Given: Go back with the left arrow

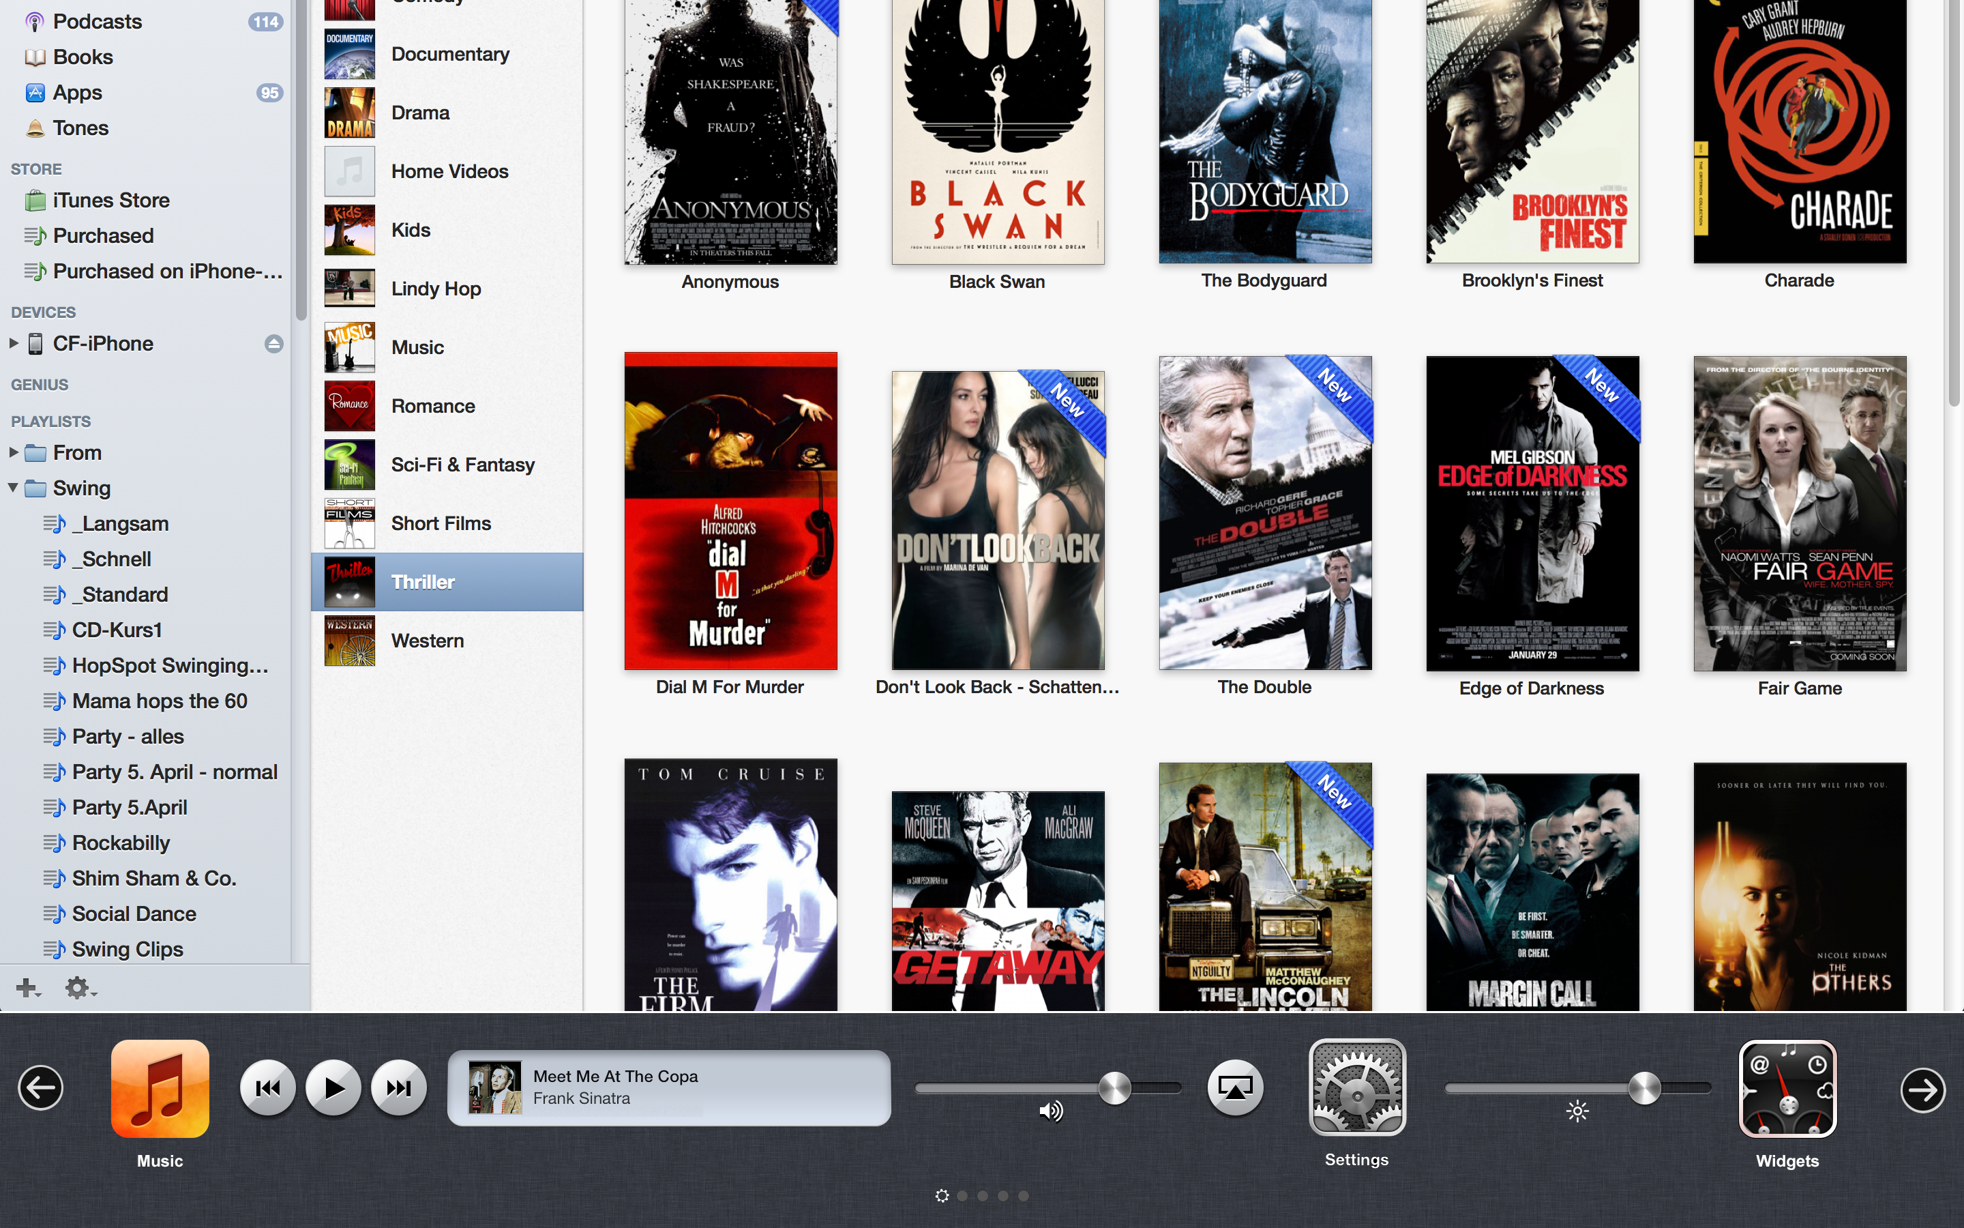Looking at the screenshot, I should coord(41,1088).
